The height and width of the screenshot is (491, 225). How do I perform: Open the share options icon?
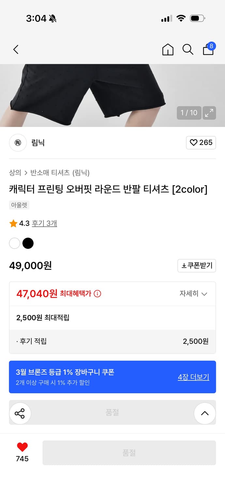pyautogui.click(x=20, y=413)
